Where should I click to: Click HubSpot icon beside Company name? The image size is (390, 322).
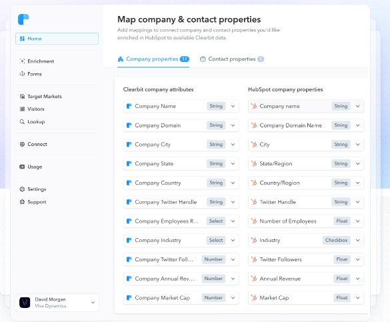[x=254, y=106]
